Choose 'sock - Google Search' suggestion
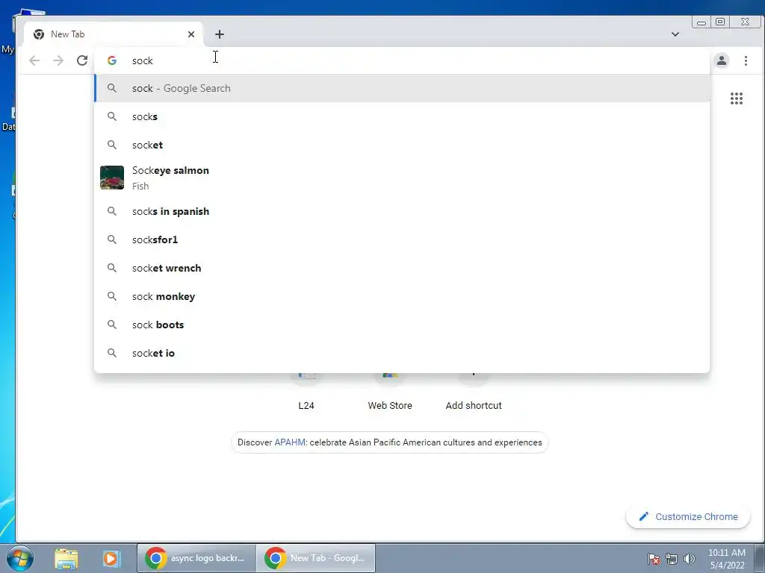 click(x=401, y=88)
